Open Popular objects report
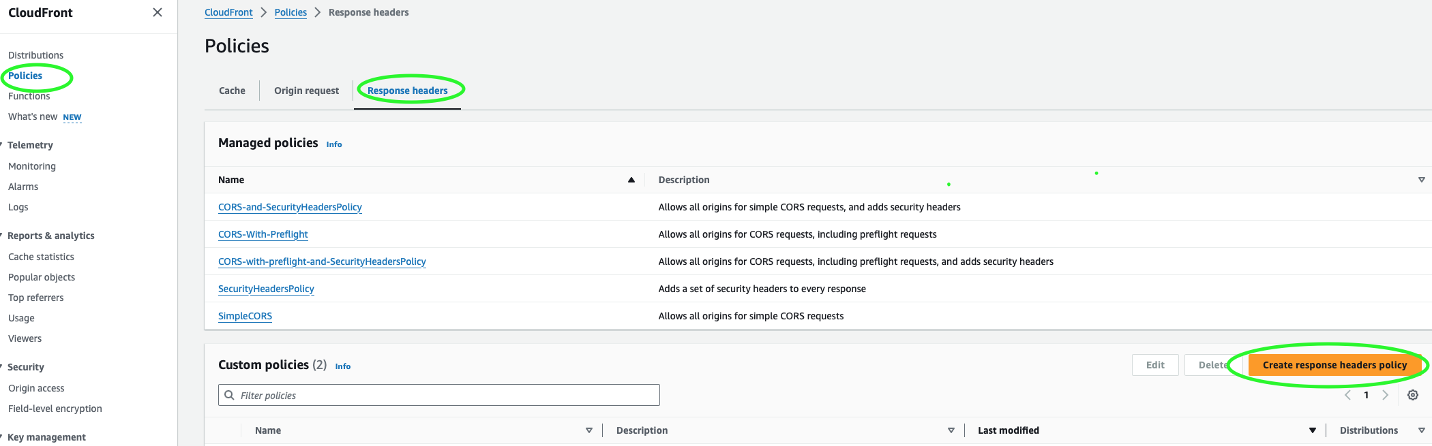 point(42,277)
